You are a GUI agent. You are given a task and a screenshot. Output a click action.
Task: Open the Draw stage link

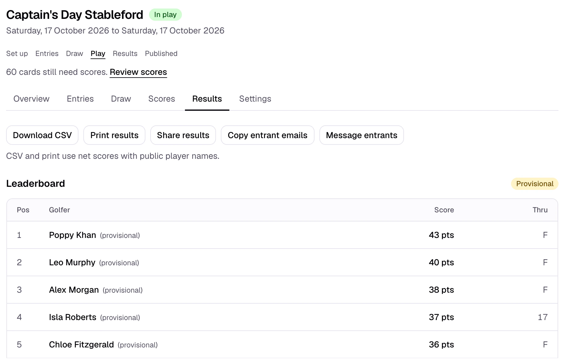pos(75,54)
